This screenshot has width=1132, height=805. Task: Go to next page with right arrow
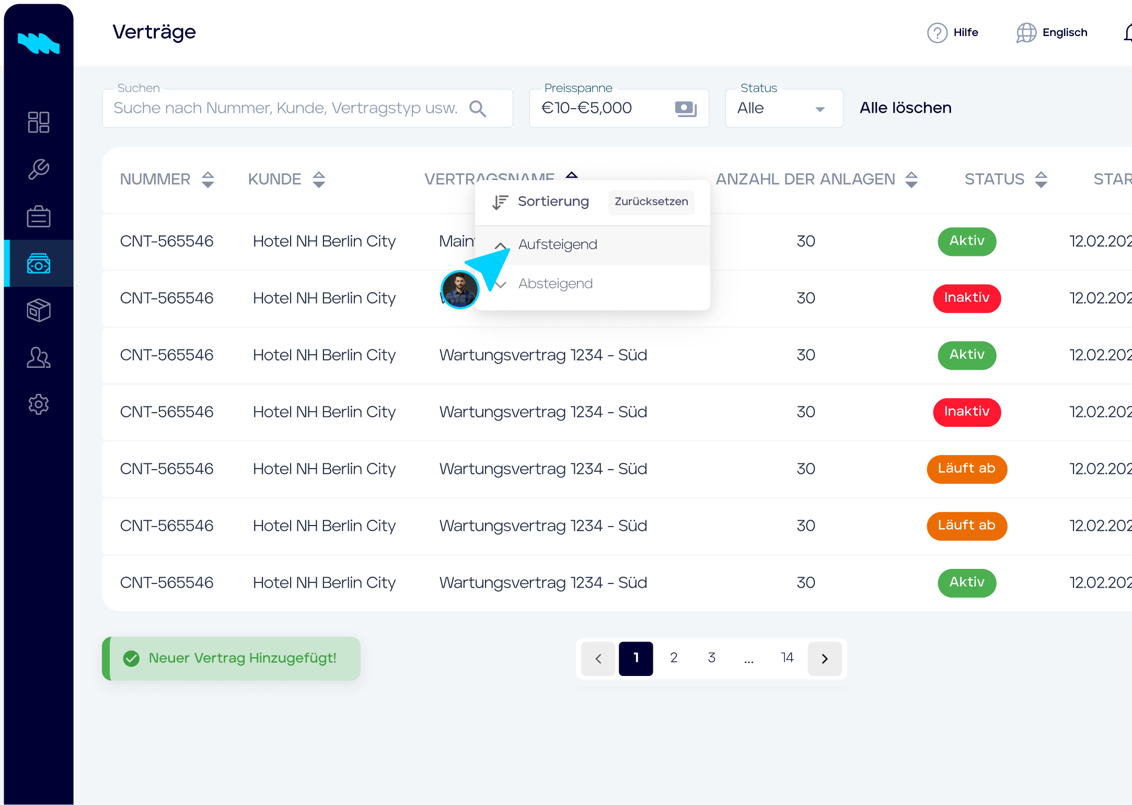825,658
